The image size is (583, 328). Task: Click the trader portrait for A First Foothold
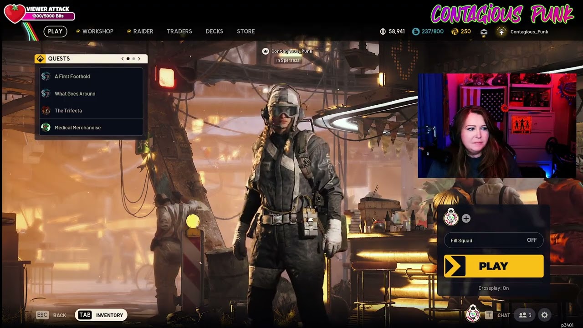46,76
